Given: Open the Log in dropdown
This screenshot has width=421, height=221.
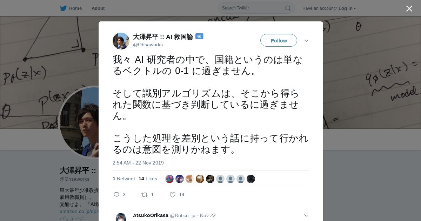Looking at the screenshot, I should [347, 8].
